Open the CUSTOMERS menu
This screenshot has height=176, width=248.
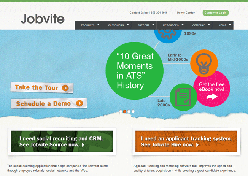pos(116,25)
